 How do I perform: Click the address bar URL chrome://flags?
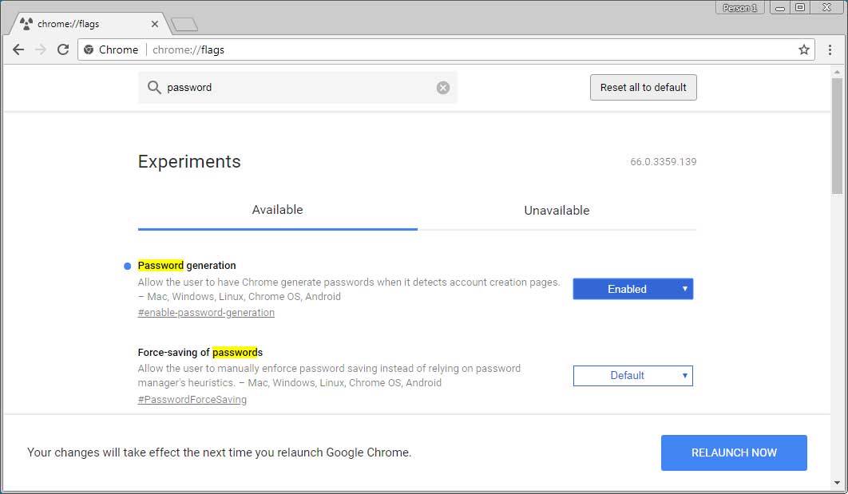188,49
